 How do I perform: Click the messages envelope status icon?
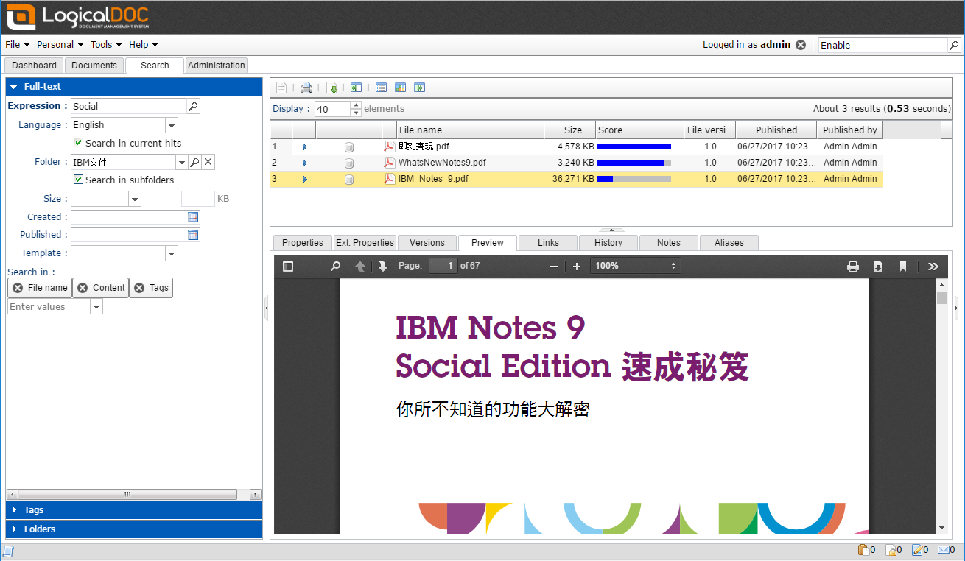(x=943, y=550)
